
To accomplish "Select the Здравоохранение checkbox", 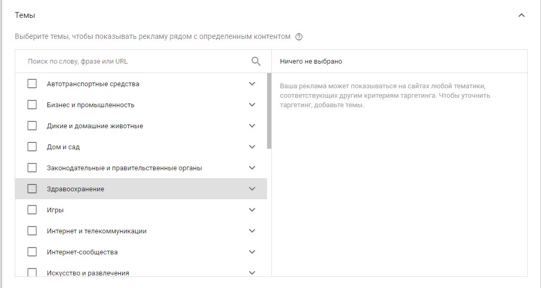I will (x=32, y=189).
